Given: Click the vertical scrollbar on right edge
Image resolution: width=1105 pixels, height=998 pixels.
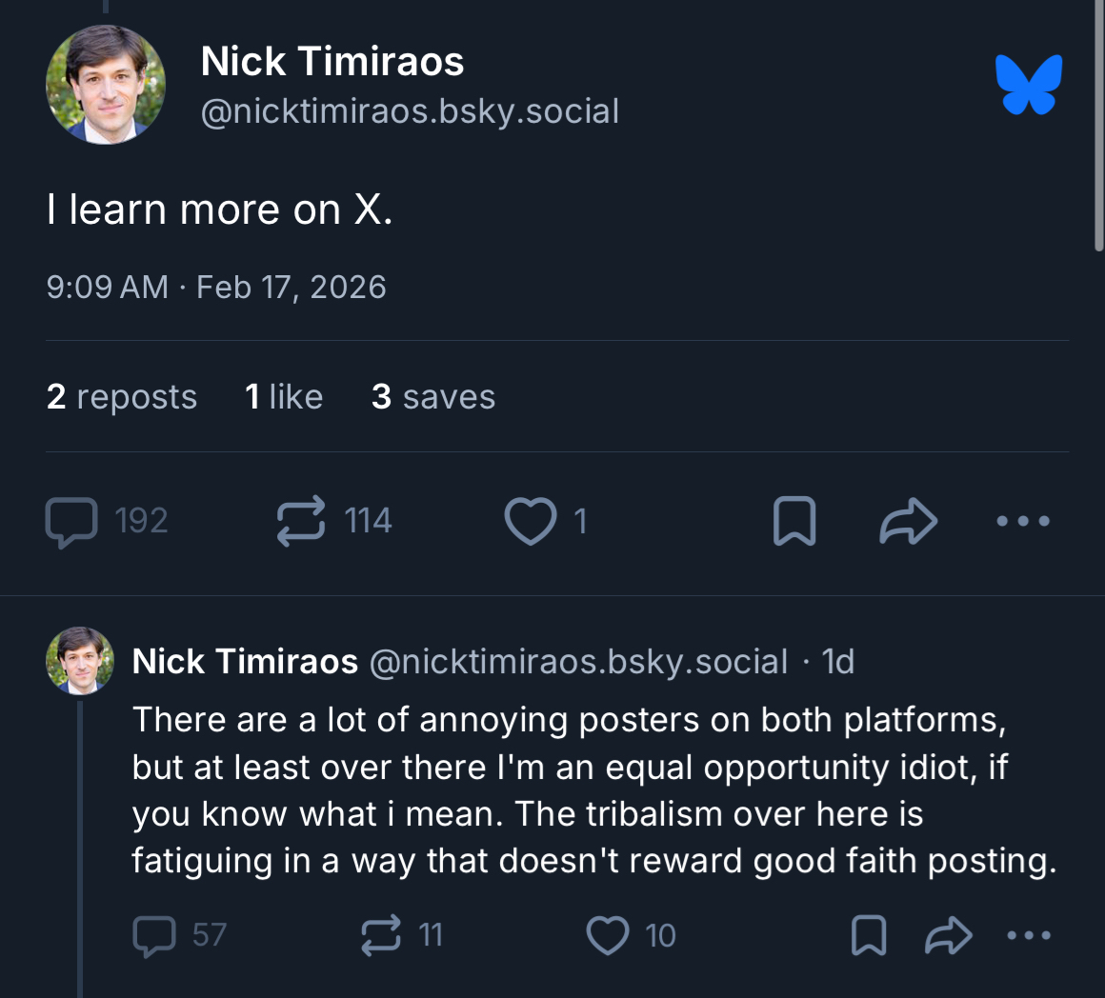Looking at the screenshot, I should [x=1099, y=124].
